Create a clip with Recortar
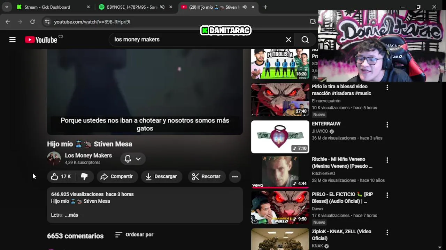This screenshot has width=446, height=250. [x=206, y=176]
